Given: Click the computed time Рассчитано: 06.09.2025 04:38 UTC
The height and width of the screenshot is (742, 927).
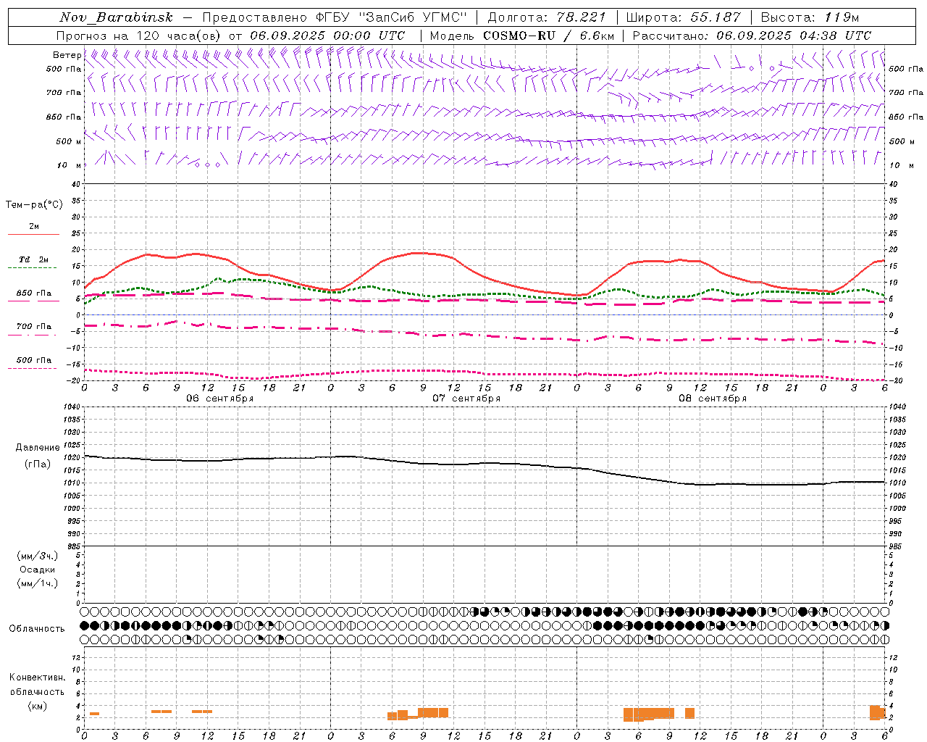Looking at the screenshot, I should coord(752,36).
